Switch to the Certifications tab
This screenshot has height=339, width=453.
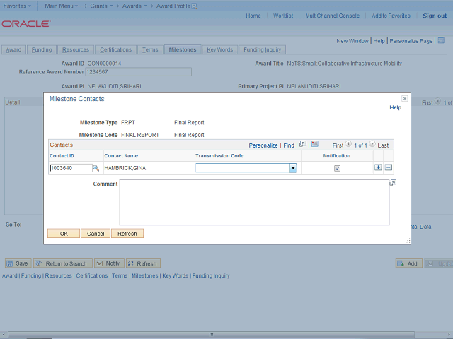pos(115,50)
